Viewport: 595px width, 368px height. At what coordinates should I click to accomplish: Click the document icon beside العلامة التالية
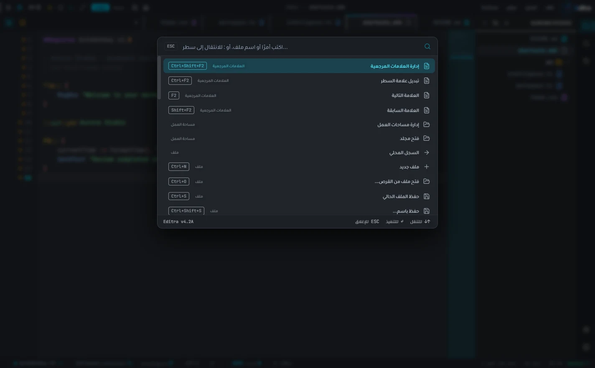click(x=427, y=95)
